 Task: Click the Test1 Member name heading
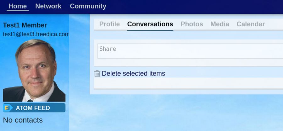[x=25, y=25]
